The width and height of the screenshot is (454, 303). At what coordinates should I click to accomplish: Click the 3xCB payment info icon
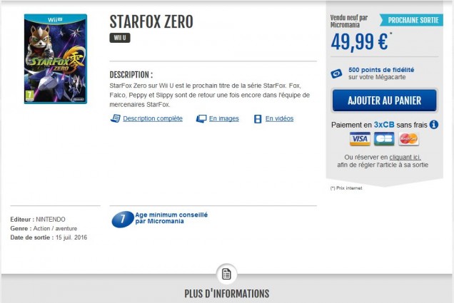click(x=434, y=124)
